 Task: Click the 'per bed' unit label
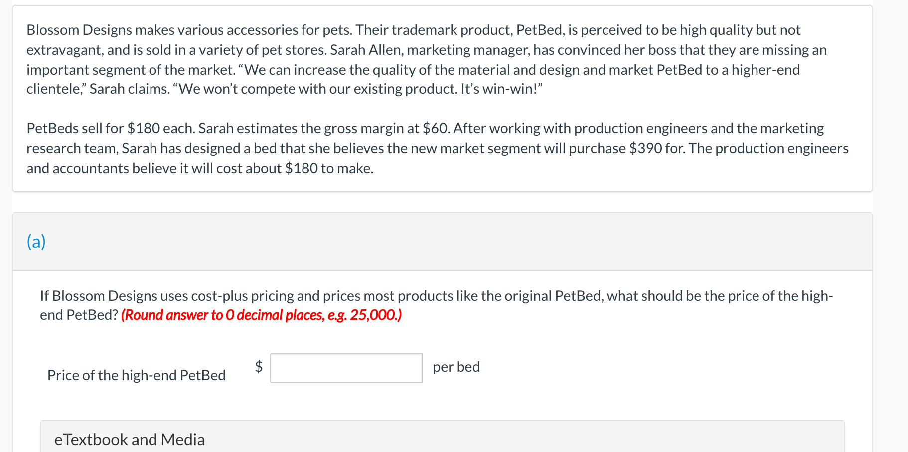(456, 367)
